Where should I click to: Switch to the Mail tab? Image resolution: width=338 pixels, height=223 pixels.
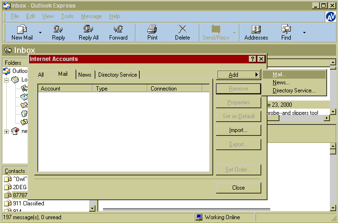pos(65,74)
